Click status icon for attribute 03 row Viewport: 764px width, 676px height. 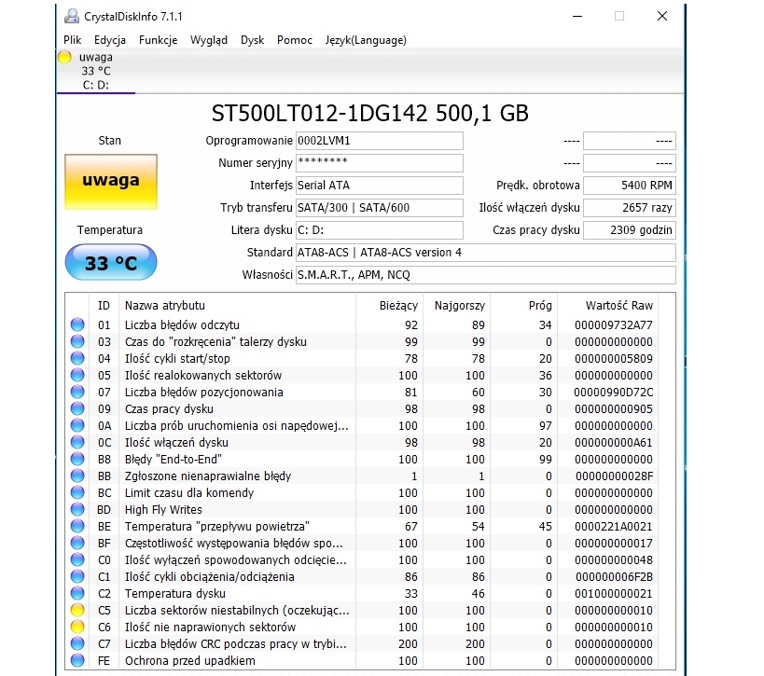(77, 341)
